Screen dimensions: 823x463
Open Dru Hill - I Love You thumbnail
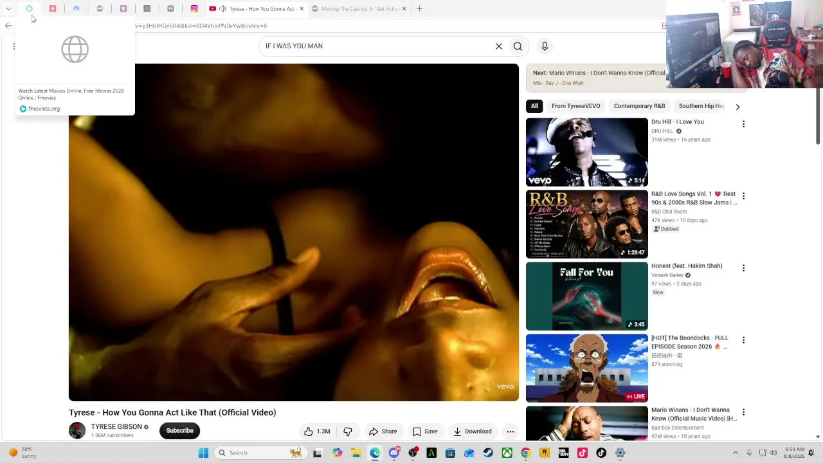[x=587, y=152]
